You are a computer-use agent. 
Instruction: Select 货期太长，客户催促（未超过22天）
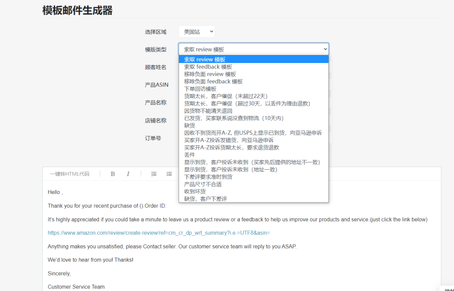[253, 96]
